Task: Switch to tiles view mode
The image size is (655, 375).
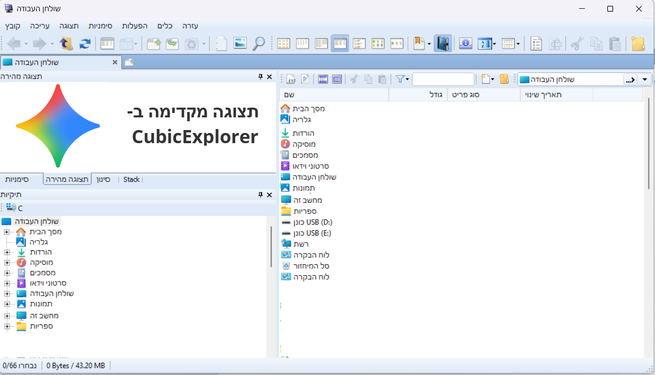Action: pyautogui.click(x=359, y=43)
